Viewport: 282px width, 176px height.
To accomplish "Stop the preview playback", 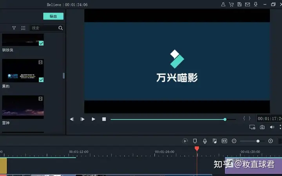I will pos(104,119).
